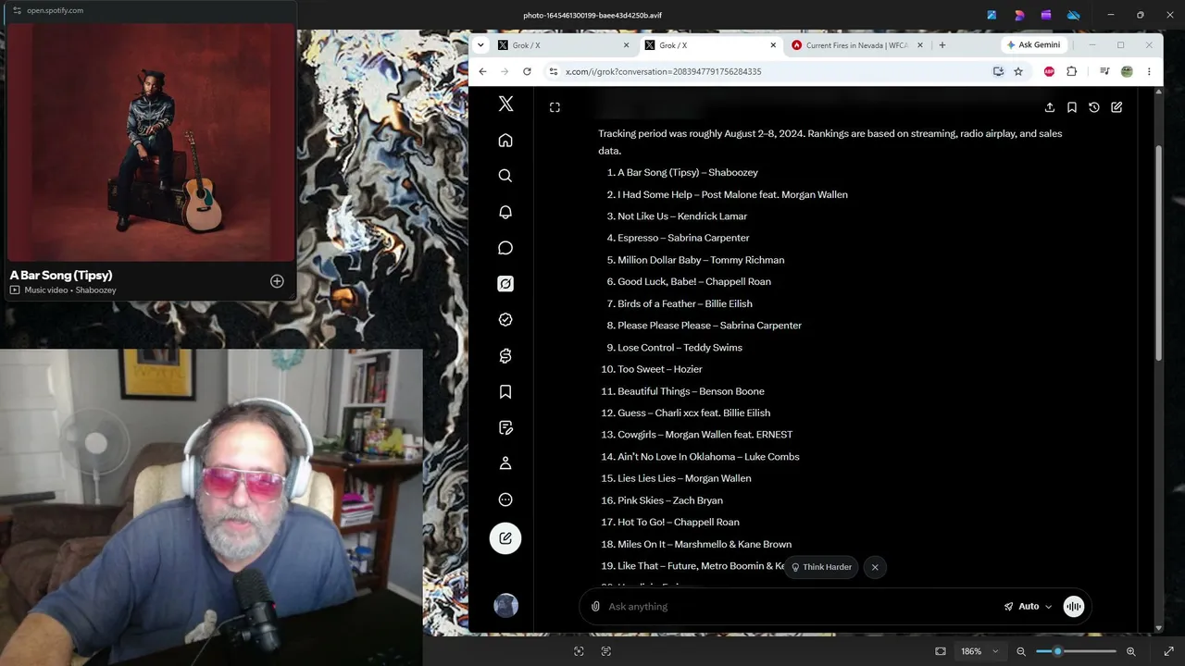Open the X home feed icon
This screenshot has height=666, width=1185.
point(505,141)
